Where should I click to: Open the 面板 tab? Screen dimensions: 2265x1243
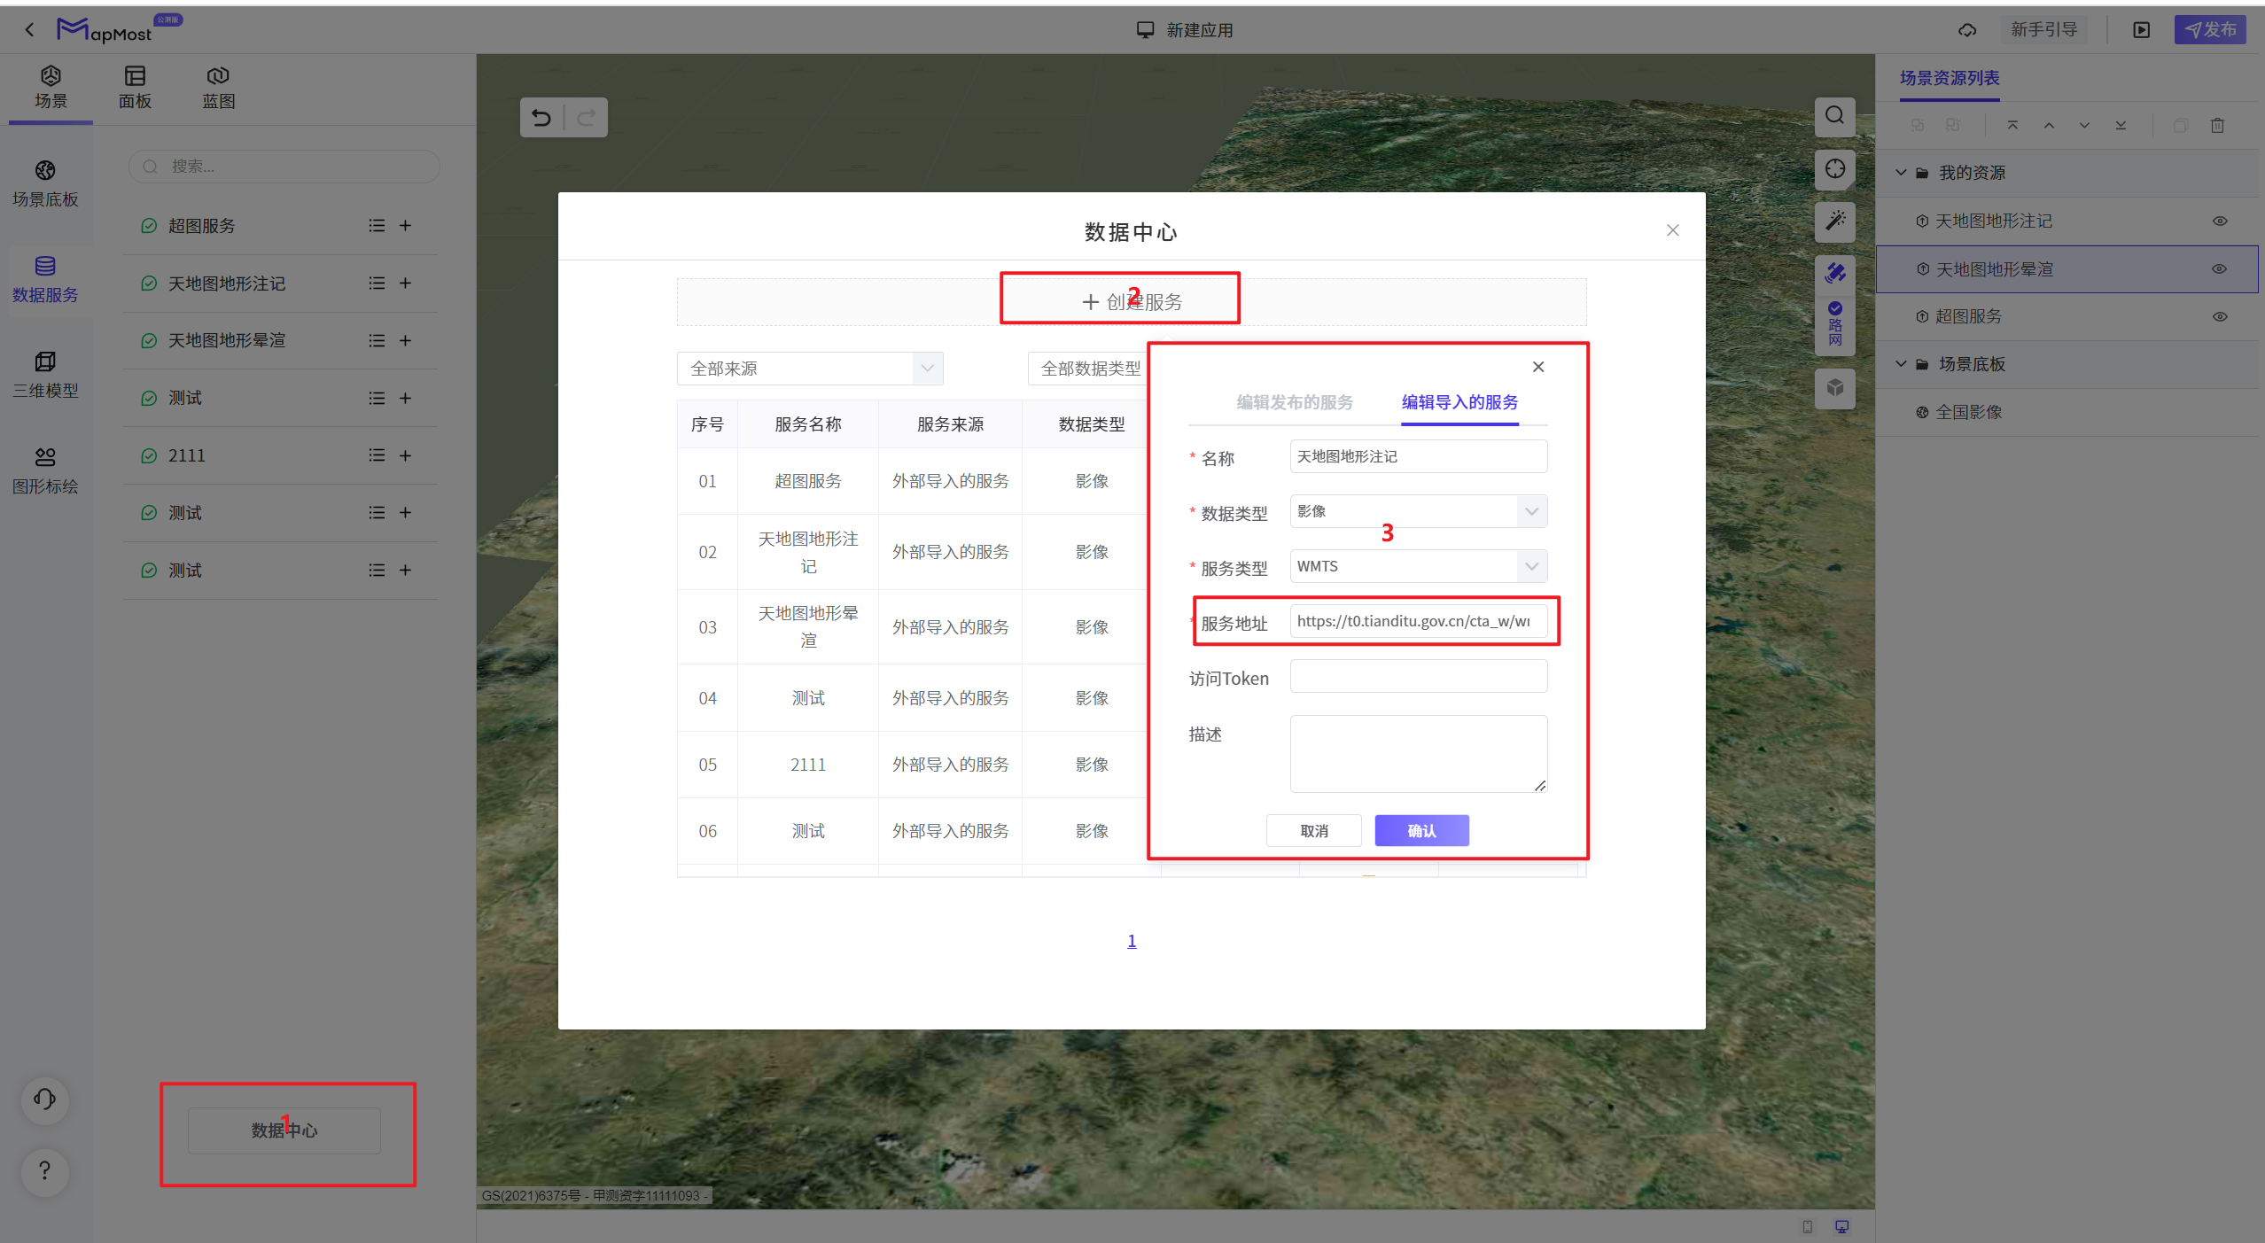point(135,88)
